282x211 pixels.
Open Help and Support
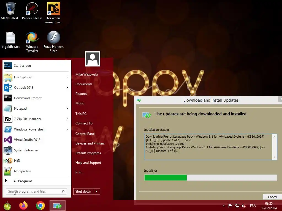coord(88,163)
